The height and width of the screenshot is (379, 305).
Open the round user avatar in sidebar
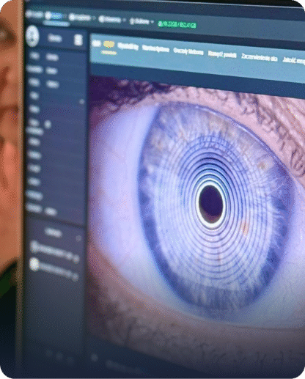[32, 36]
